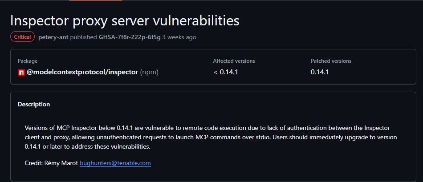Click the "Versions of MCP Inspector" opening sentence
Image resolution: width=423 pixels, height=182 pixels.
[x=62, y=129]
